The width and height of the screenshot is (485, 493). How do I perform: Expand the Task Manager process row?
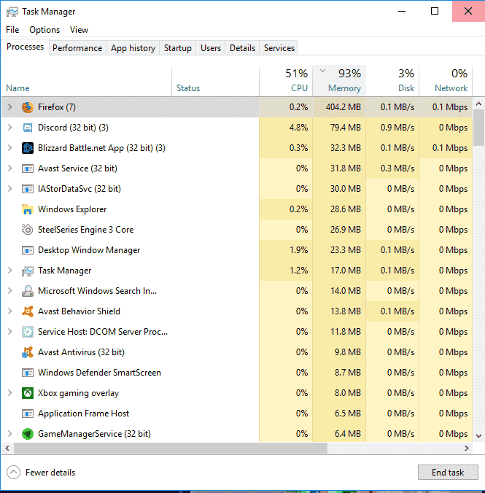point(10,271)
